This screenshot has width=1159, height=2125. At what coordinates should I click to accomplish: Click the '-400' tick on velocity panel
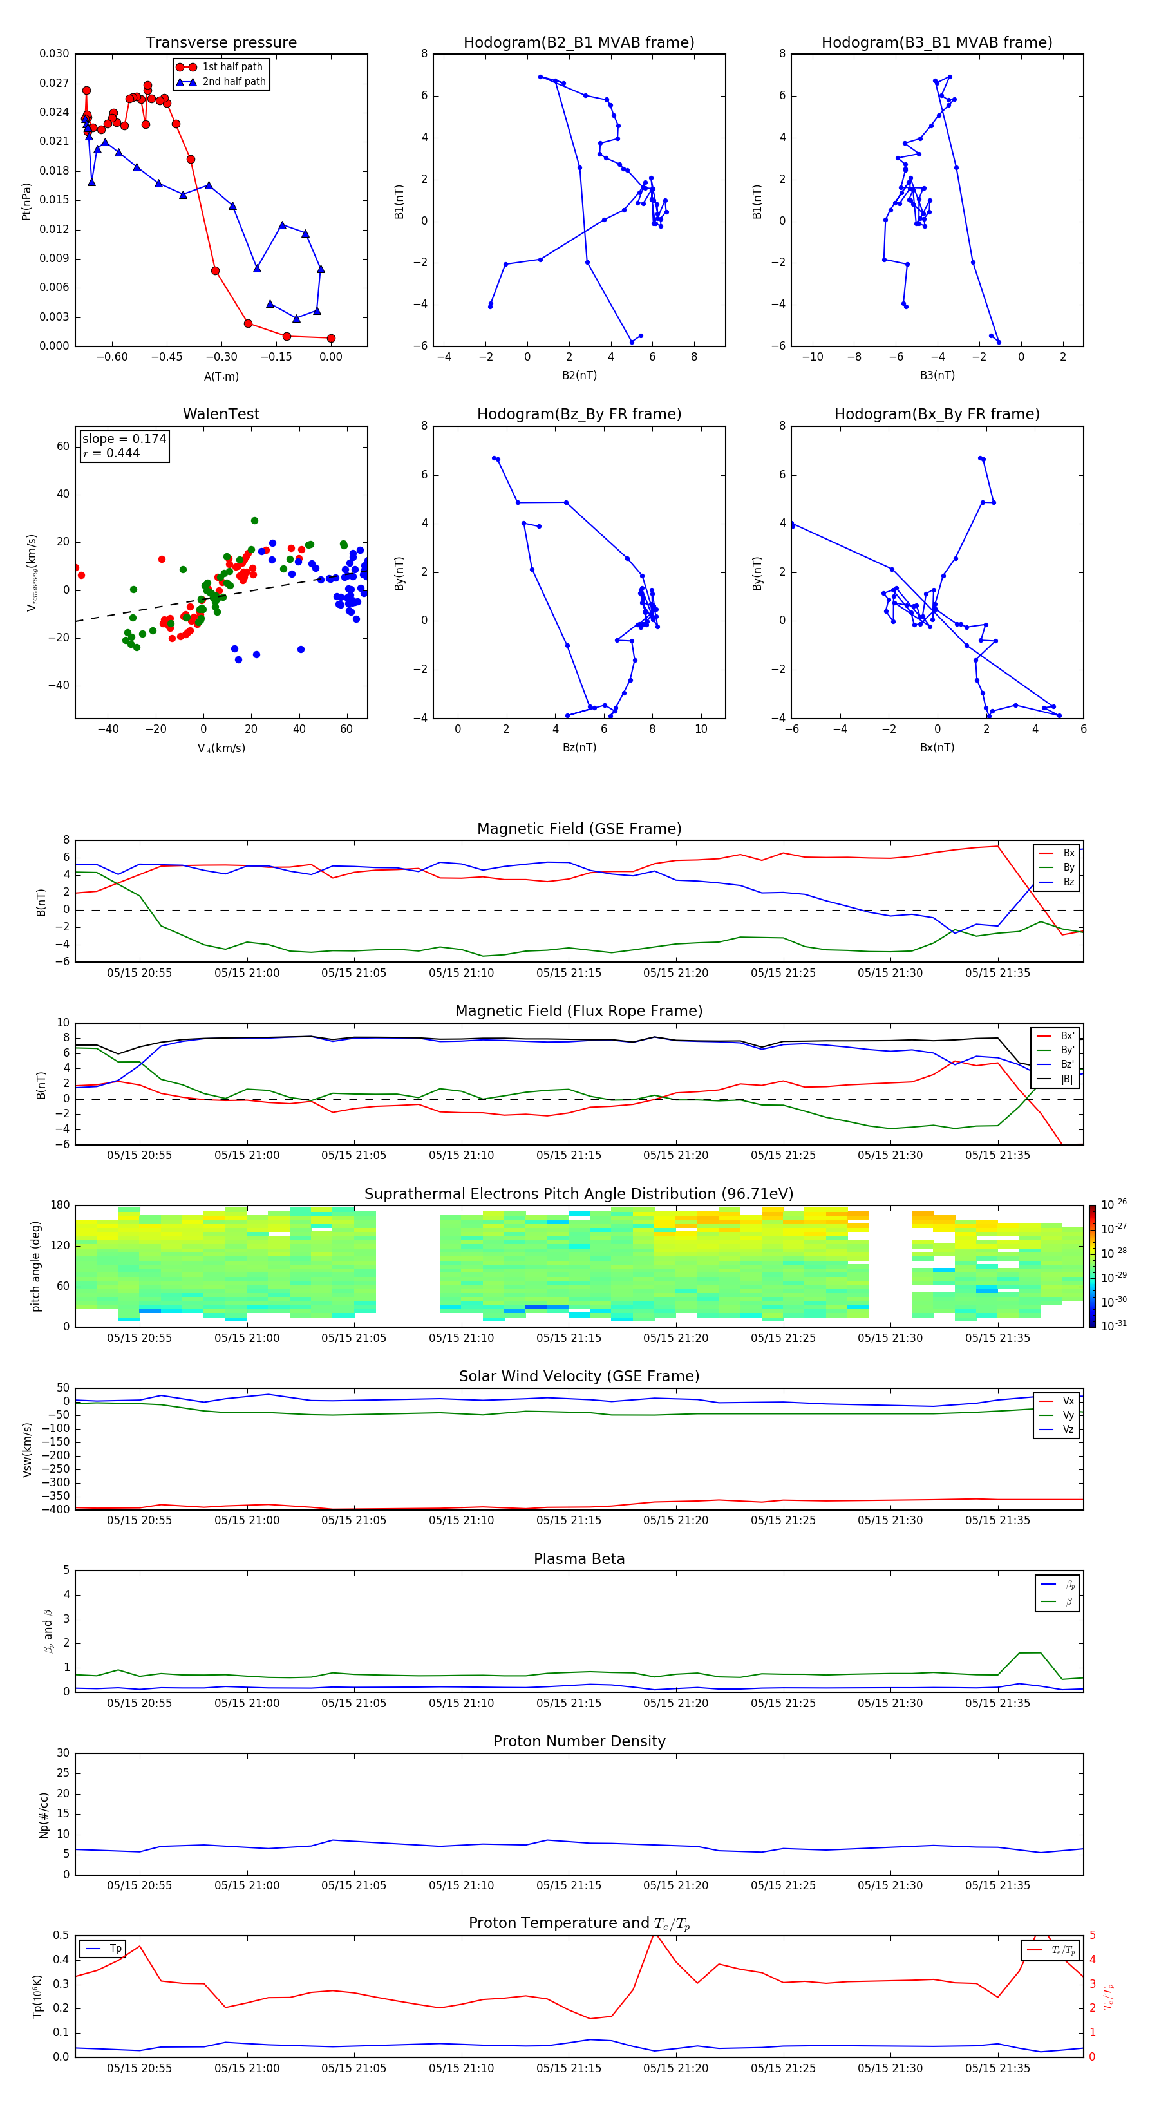coord(56,1509)
